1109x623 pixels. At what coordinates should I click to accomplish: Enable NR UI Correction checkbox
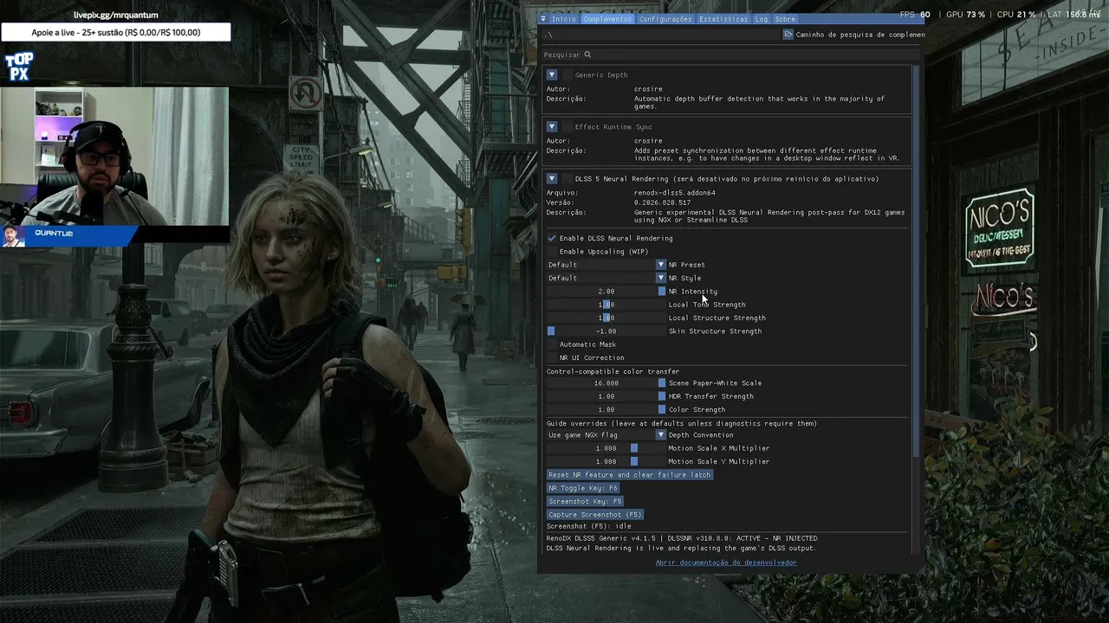click(x=552, y=357)
